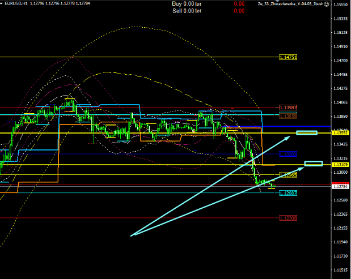Click the Sell 0.00 lot text

click(x=187, y=10)
